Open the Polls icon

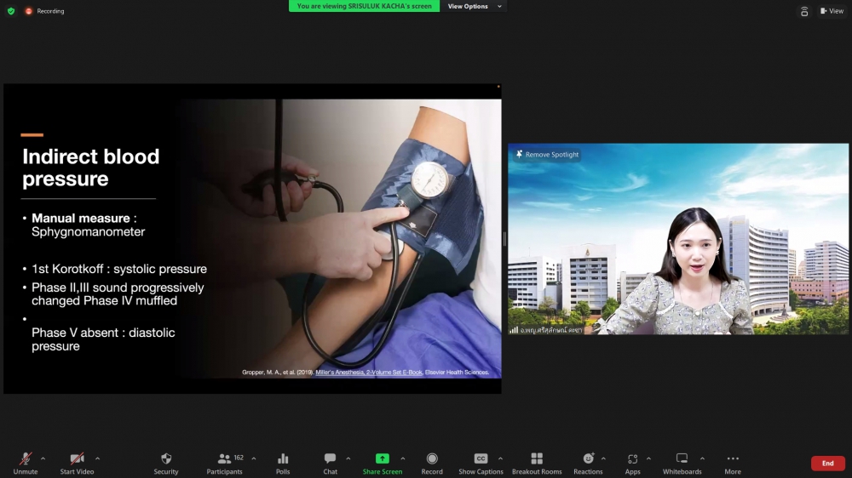tap(283, 459)
